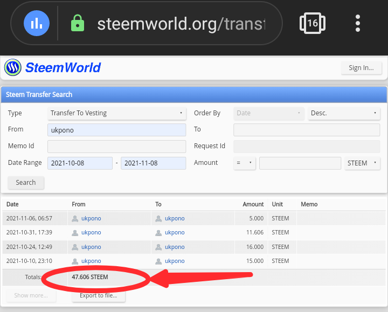Click To user avatar icon in 2021-10-31 row
This screenshot has width=388, height=312.
tap(158, 233)
